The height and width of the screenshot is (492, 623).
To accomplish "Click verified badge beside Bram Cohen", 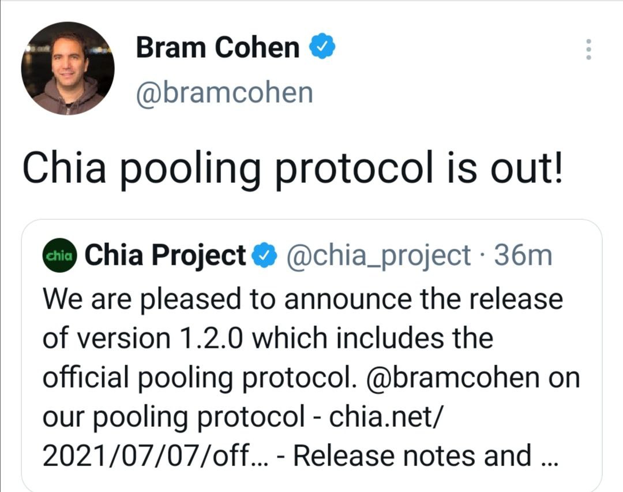I will point(324,47).
